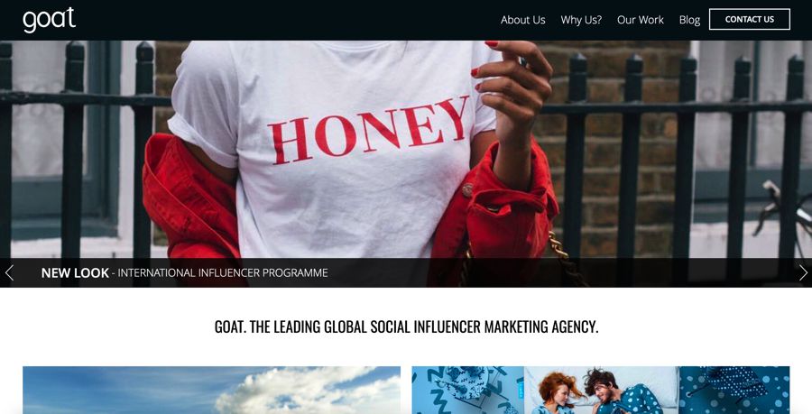Open the About Us page

tap(522, 20)
